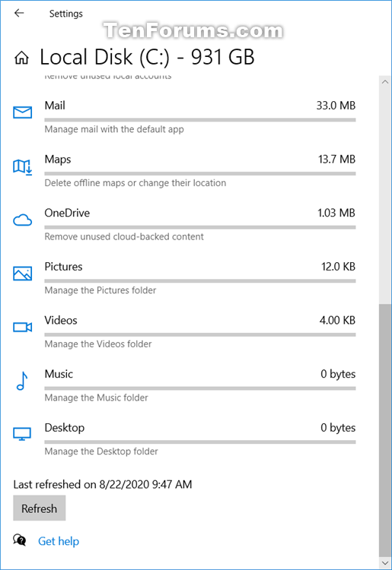Viewport: 392px width, 570px height.
Task: Click the vertical scrollbar thumb
Action: tap(385, 429)
